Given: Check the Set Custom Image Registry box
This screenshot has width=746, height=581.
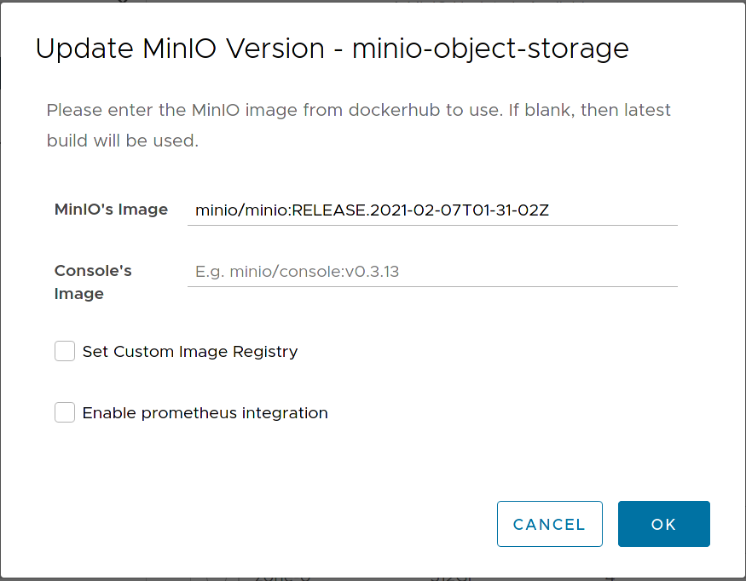Looking at the screenshot, I should (x=65, y=351).
